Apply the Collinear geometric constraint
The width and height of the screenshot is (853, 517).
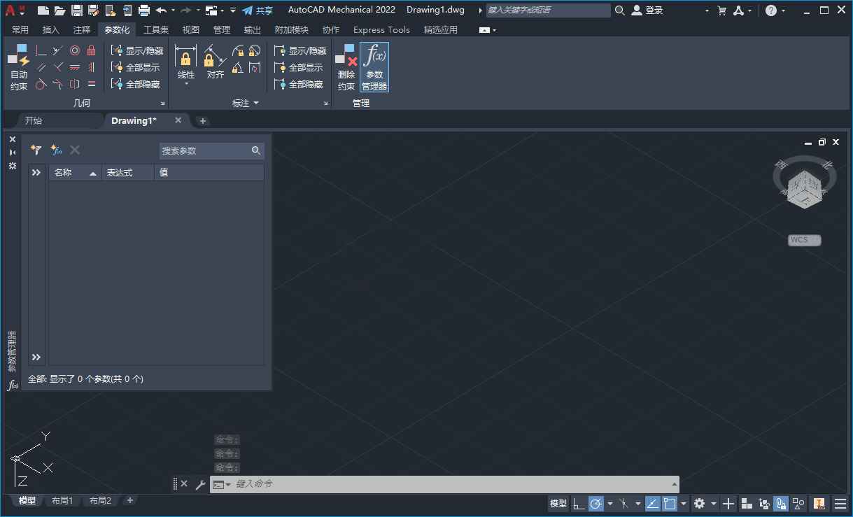pos(58,50)
